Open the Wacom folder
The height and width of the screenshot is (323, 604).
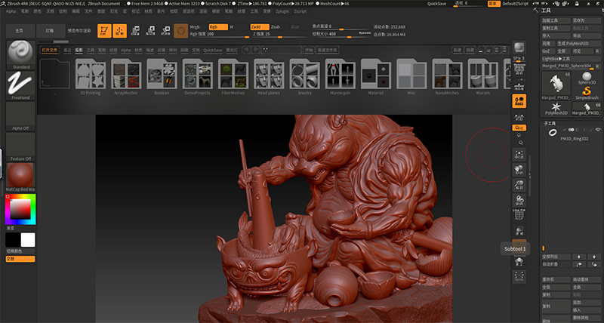click(x=482, y=77)
